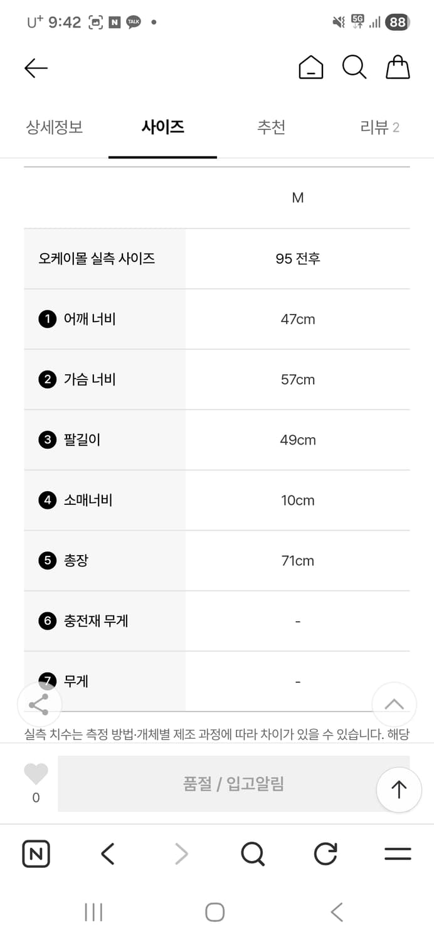Screen dimensions: 434x942
Task: Go back with browser back chevron
Action: (108, 854)
